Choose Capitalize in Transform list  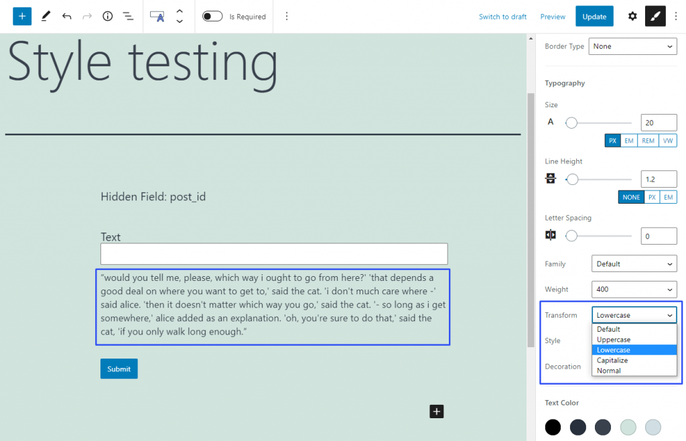pos(634,360)
